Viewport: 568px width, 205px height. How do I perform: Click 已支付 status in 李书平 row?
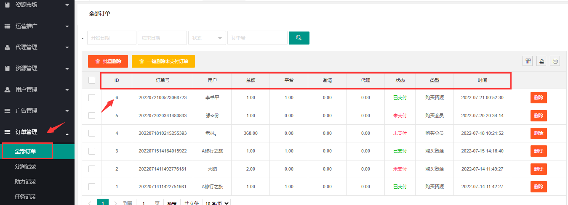[400, 97]
